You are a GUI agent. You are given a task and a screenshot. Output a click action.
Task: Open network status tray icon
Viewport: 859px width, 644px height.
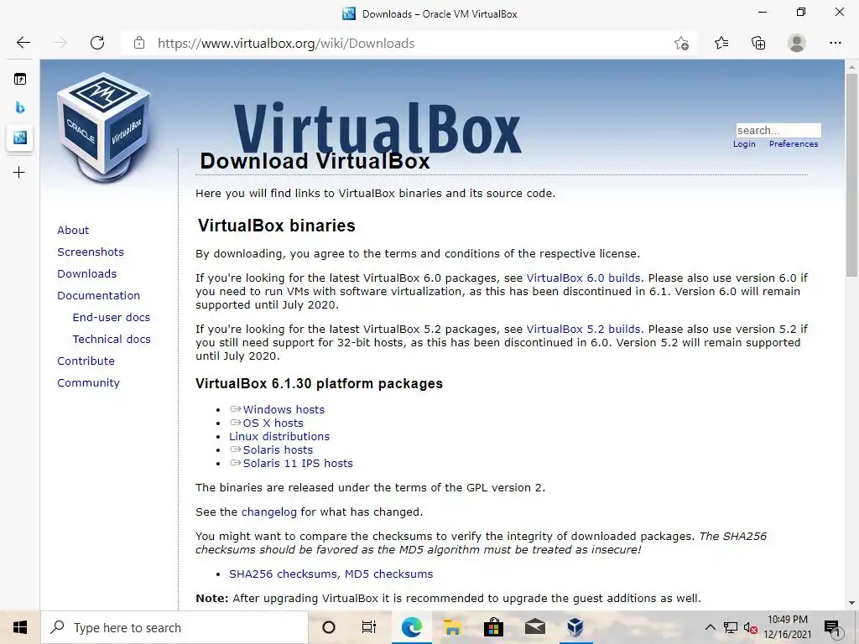click(731, 627)
